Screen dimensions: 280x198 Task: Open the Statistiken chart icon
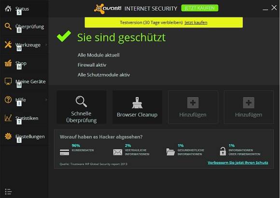pos(8,118)
